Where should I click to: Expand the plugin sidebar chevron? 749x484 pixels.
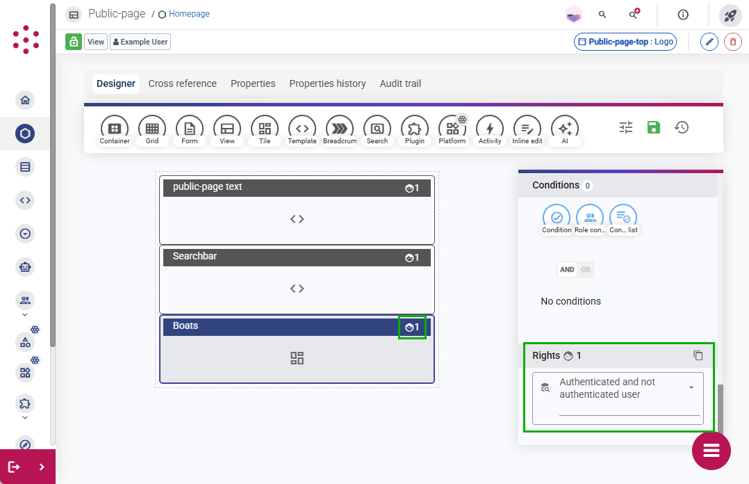(25, 417)
